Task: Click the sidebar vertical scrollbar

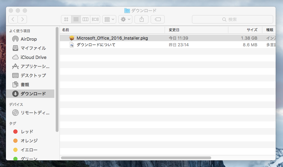Action: click(57, 80)
